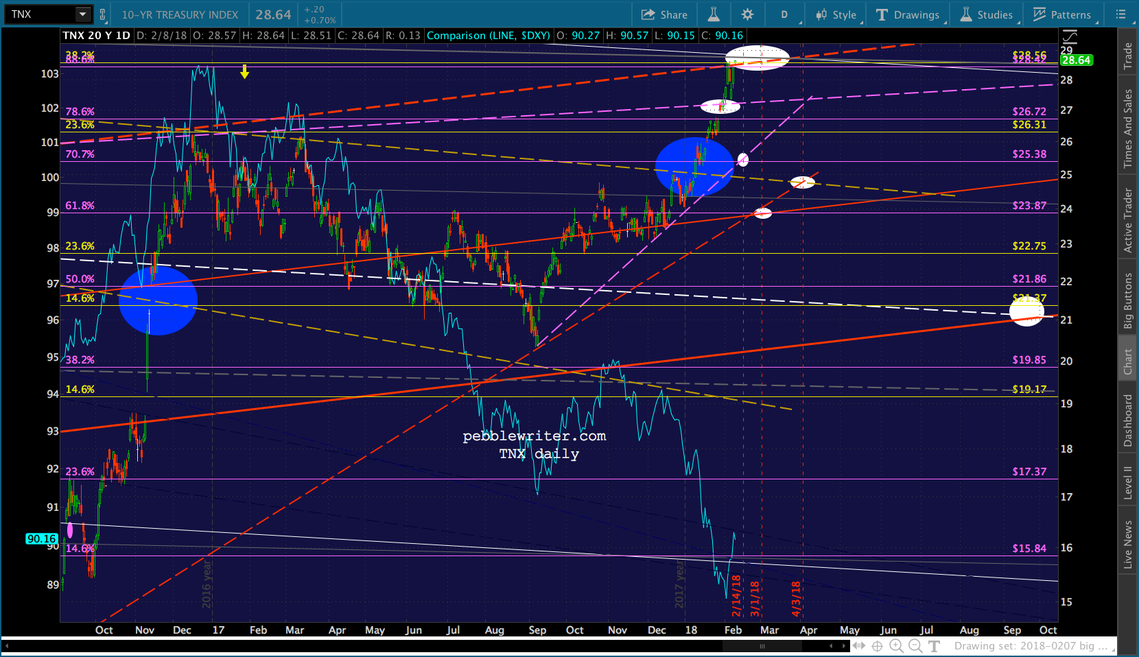Click the Share button
The height and width of the screenshot is (657, 1139).
pos(664,14)
